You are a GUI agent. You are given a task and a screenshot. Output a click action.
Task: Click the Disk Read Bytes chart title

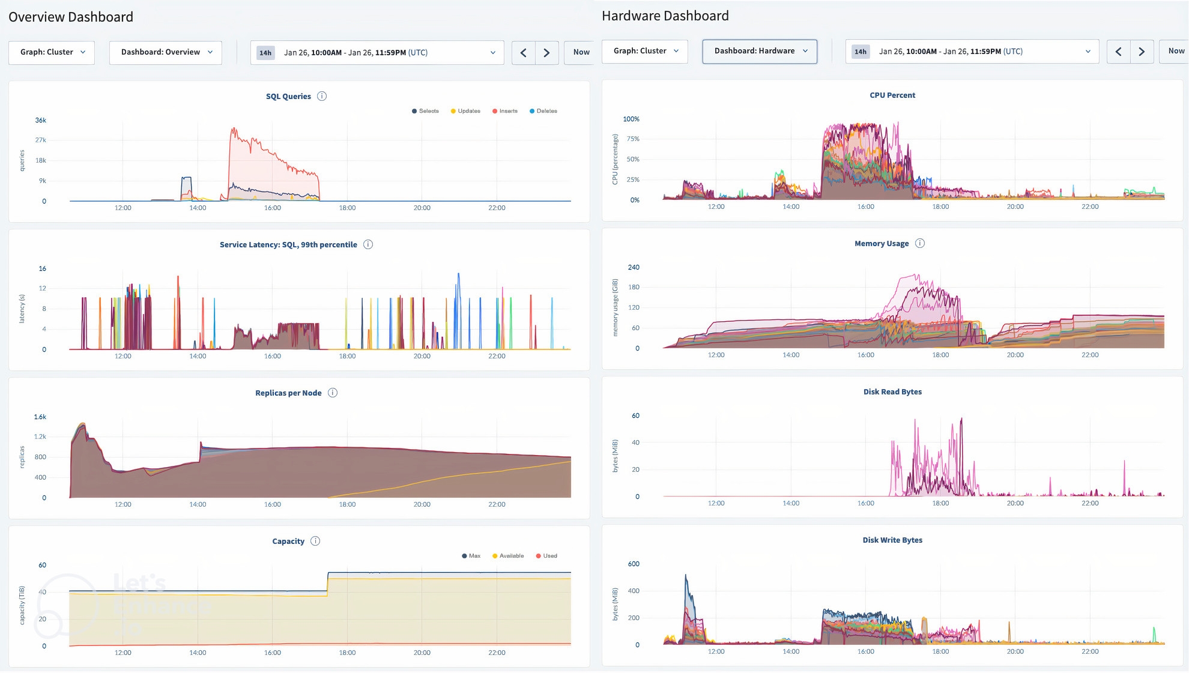[x=892, y=391]
